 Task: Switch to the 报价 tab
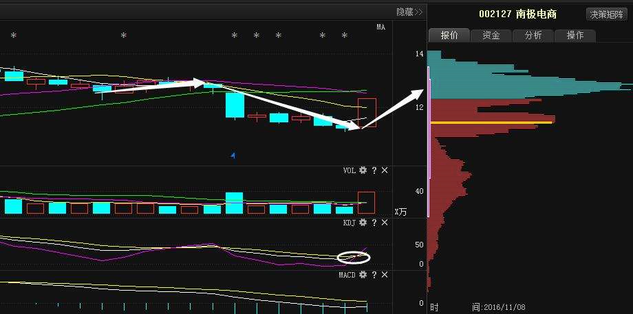pyautogui.click(x=449, y=36)
